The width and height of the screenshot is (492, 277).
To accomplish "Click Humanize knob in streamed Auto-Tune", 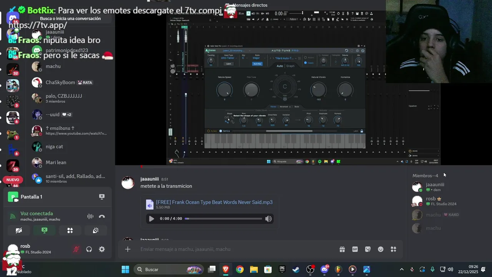I will coord(345,90).
